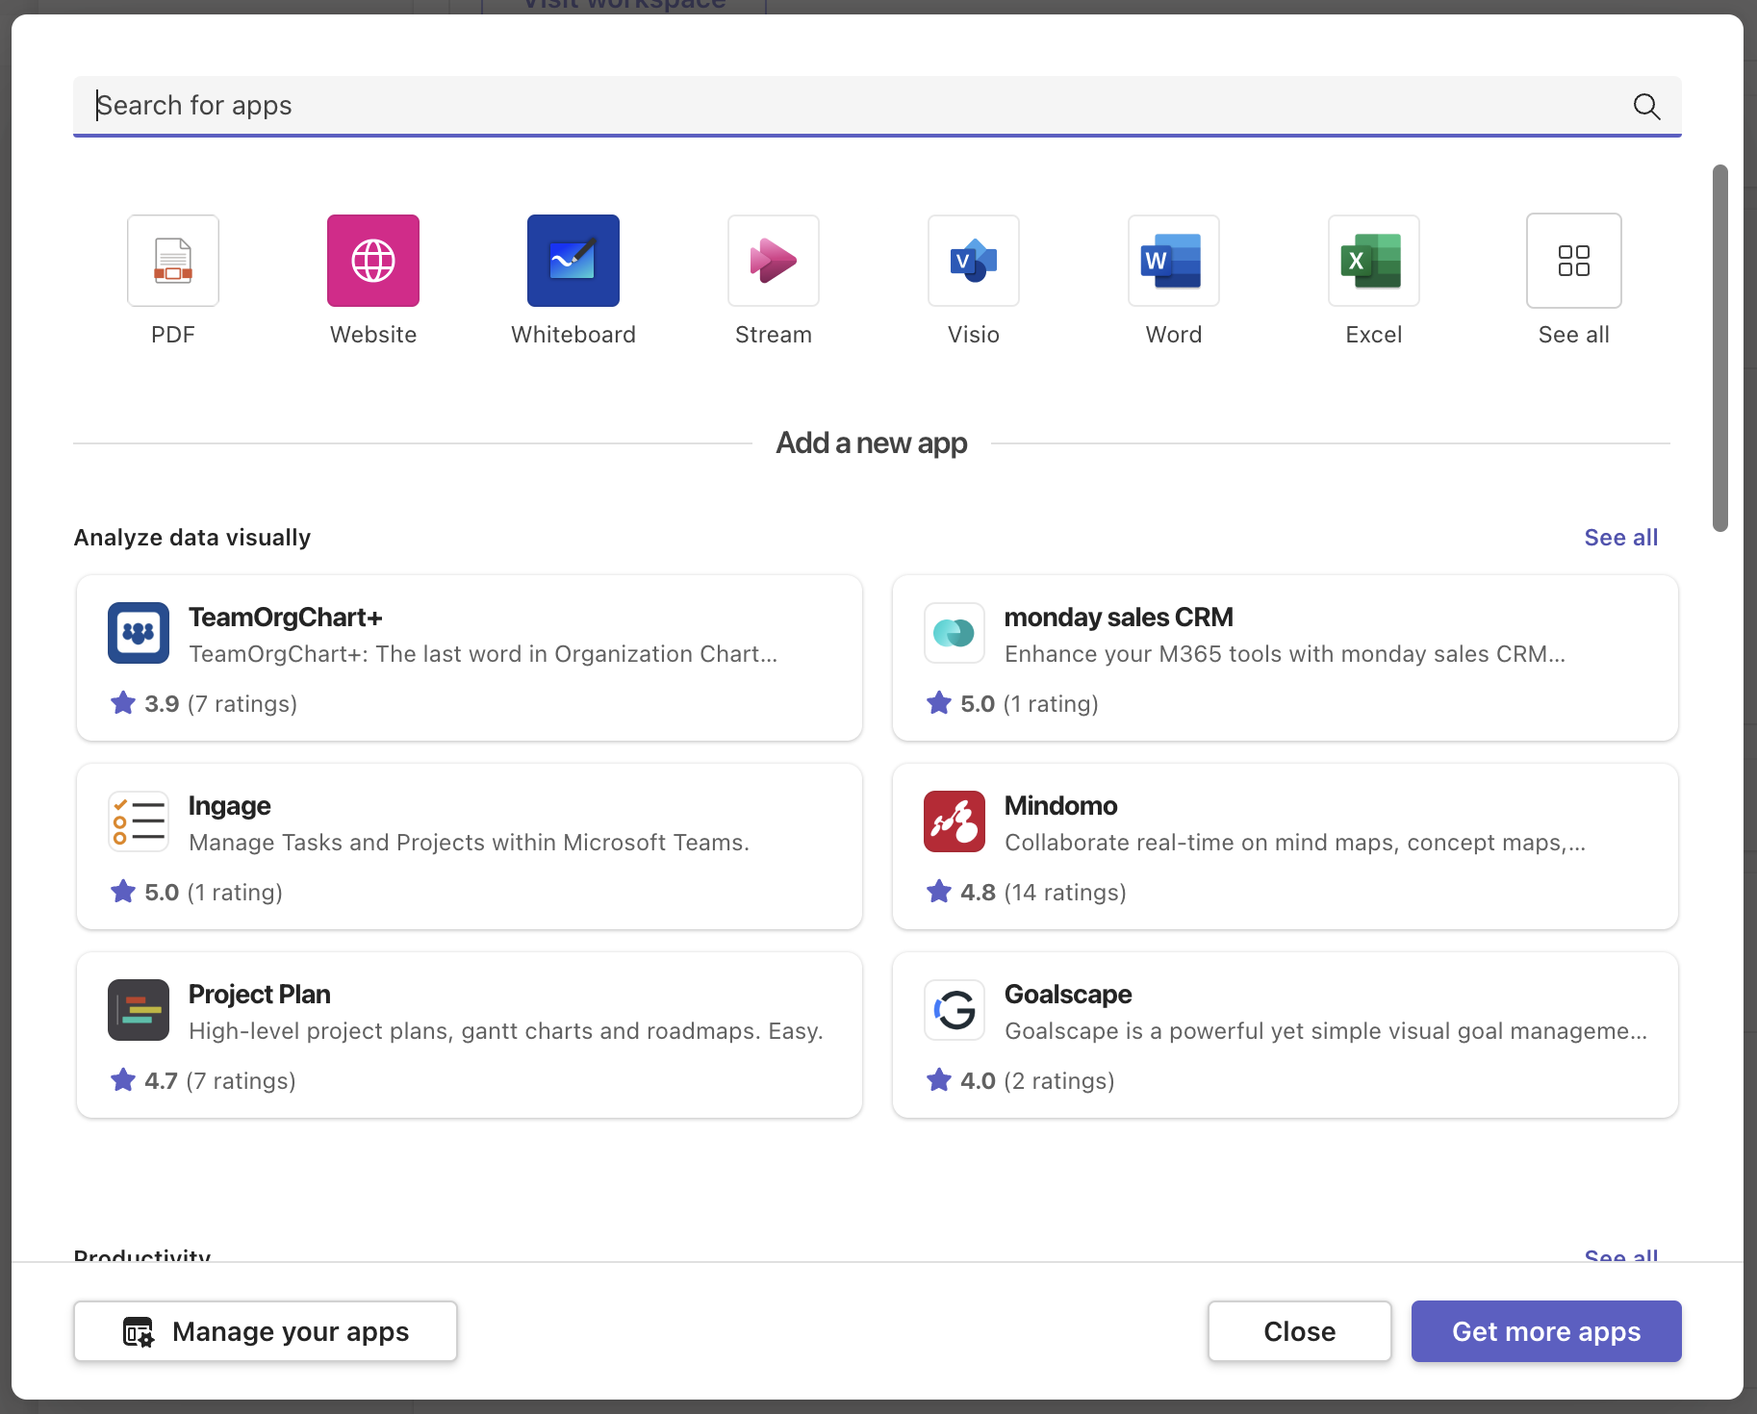Click the Manage your apps gear icon
1757x1414 pixels.
139,1332
